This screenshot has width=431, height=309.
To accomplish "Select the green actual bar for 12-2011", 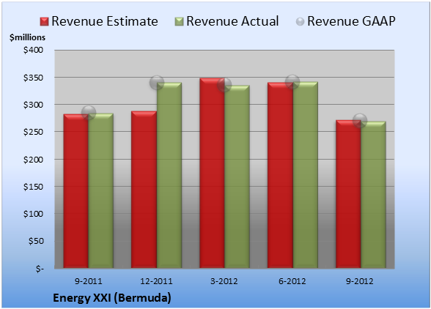I will pos(169,175).
